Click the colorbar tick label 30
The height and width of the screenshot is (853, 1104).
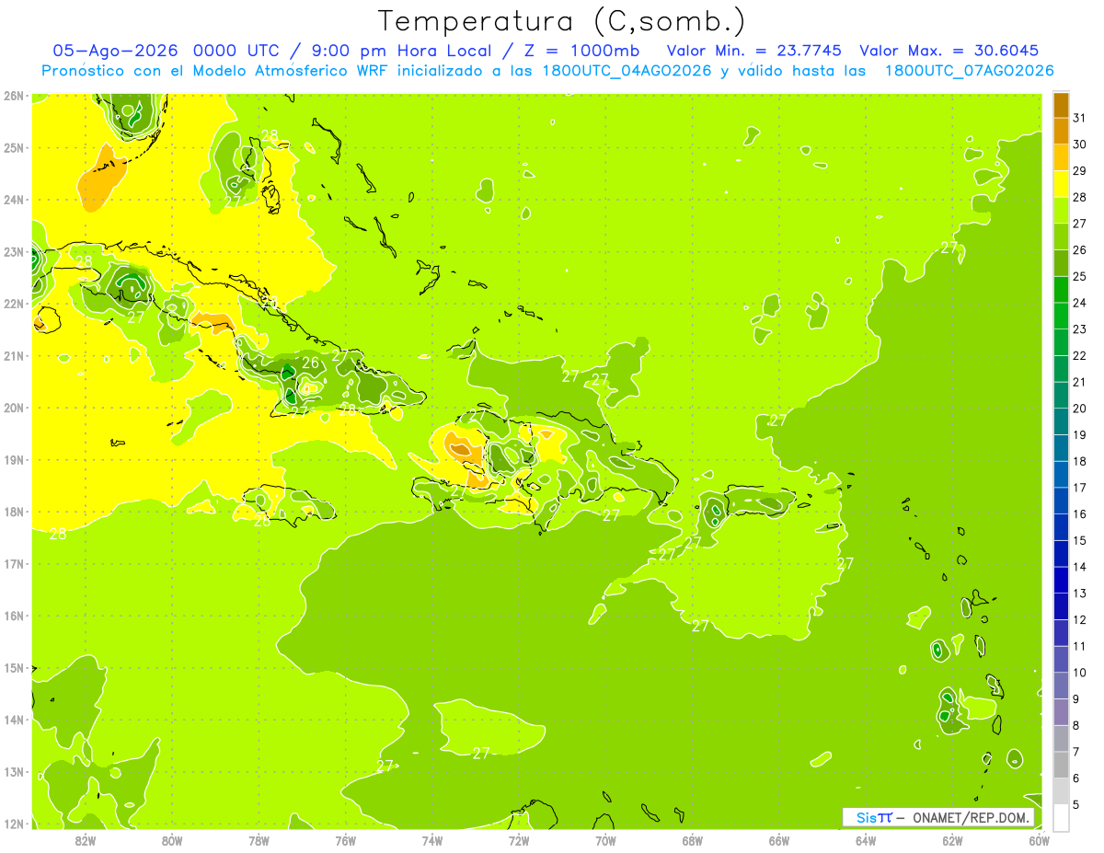(x=1080, y=144)
